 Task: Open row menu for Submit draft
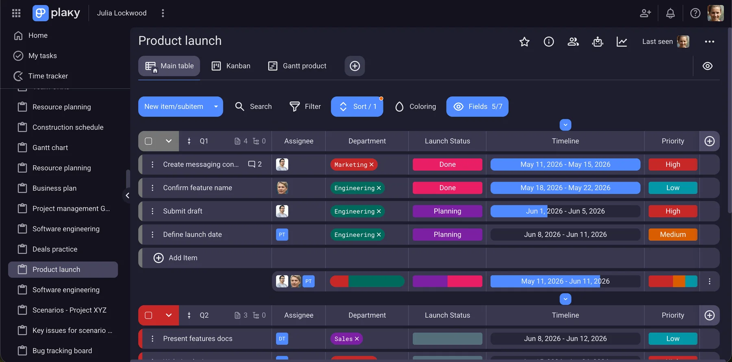pyautogui.click(x=152, y=211)
